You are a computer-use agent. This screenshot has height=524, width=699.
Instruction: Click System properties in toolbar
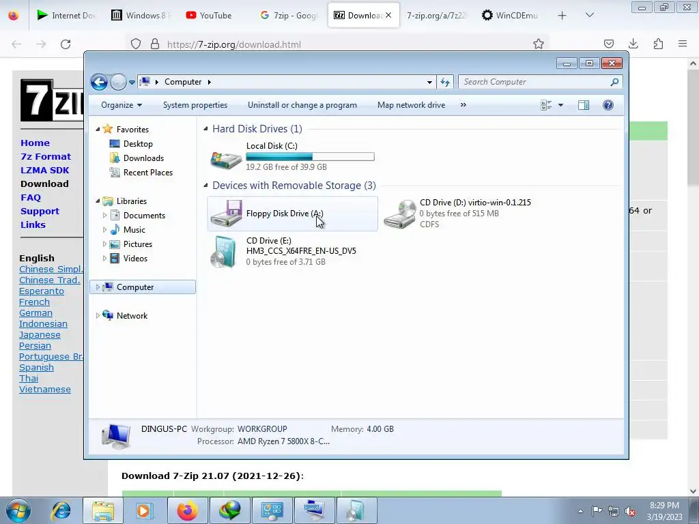[x=195, y=105]
